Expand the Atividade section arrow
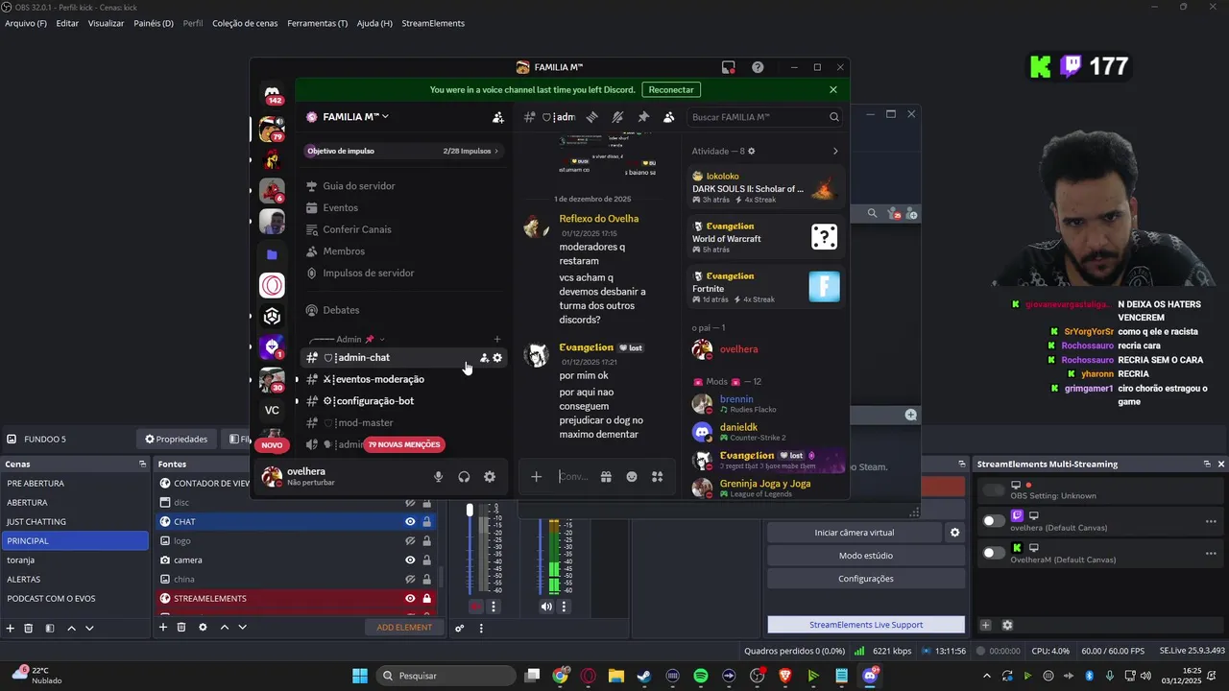The height and width of the screenshot is (691, 1229). coord(835,151)
